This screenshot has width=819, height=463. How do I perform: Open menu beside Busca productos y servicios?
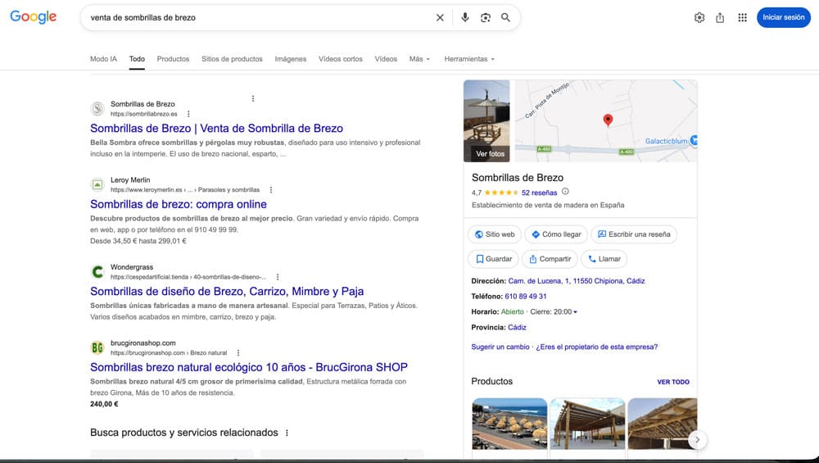[x=287, y=433]
